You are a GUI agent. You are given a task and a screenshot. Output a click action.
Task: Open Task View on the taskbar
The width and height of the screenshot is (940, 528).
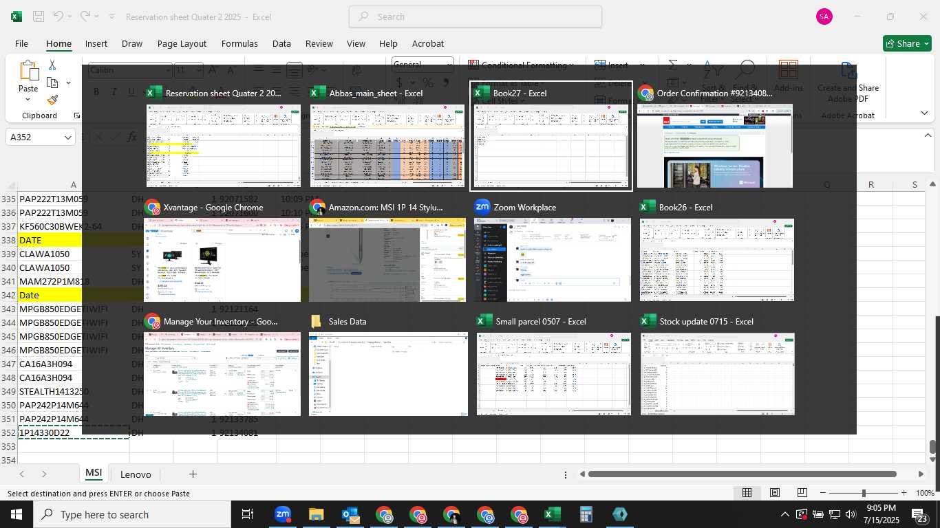(x=248, y=514)
